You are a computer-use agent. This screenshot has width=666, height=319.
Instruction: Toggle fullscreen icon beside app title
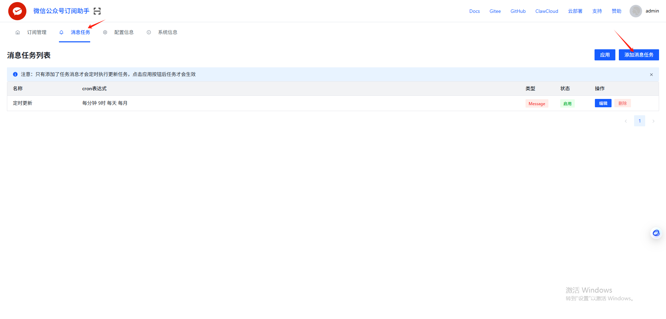coord(97,11)
